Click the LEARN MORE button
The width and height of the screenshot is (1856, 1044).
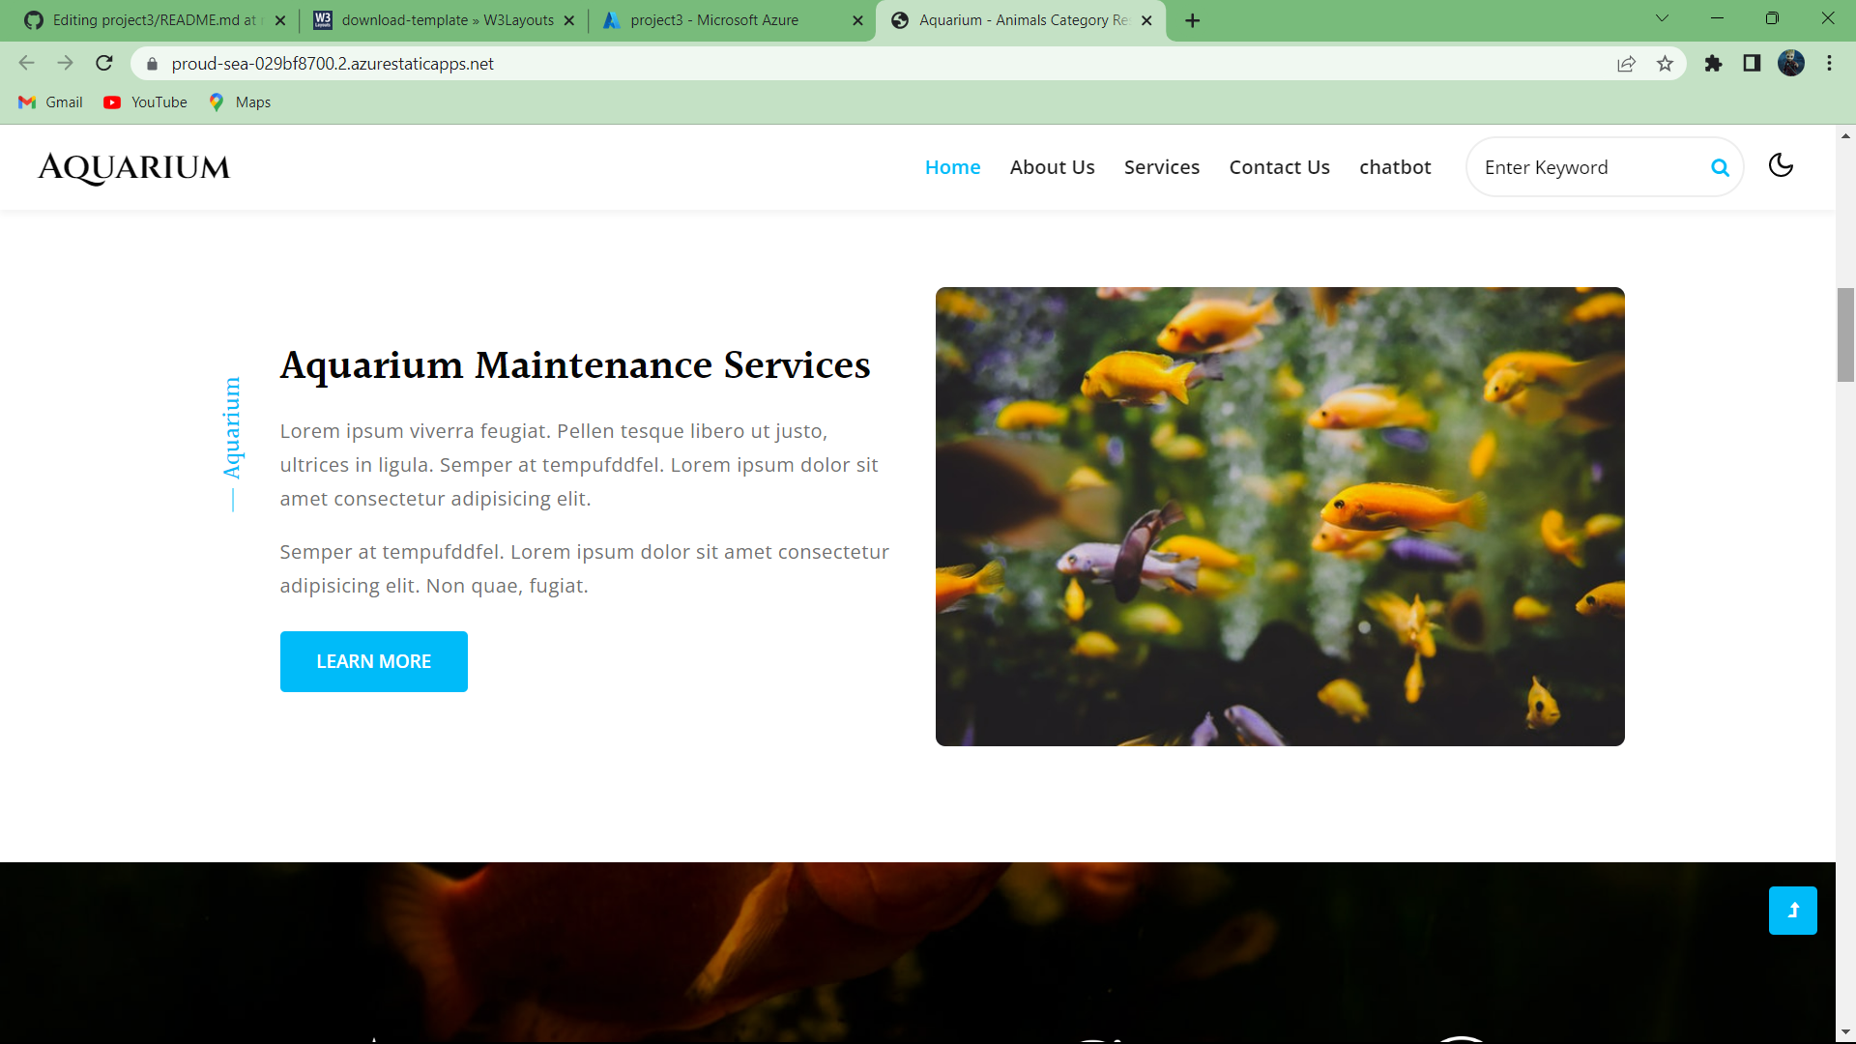373,661
